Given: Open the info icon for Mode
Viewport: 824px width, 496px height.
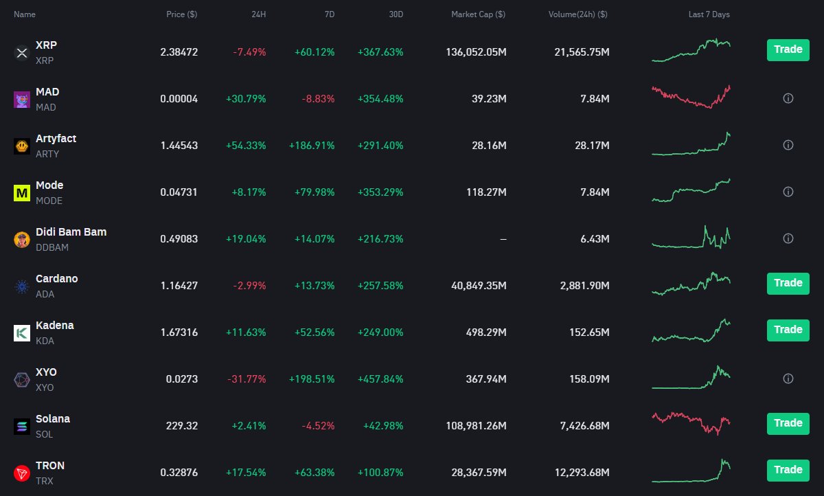Looking at the screenshot, I should pyautogui.click(x=788, y=192).
